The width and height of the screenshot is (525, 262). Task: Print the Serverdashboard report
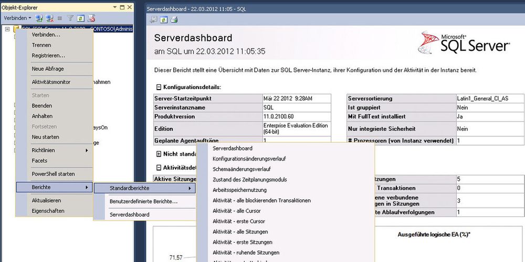pos(174,20)
